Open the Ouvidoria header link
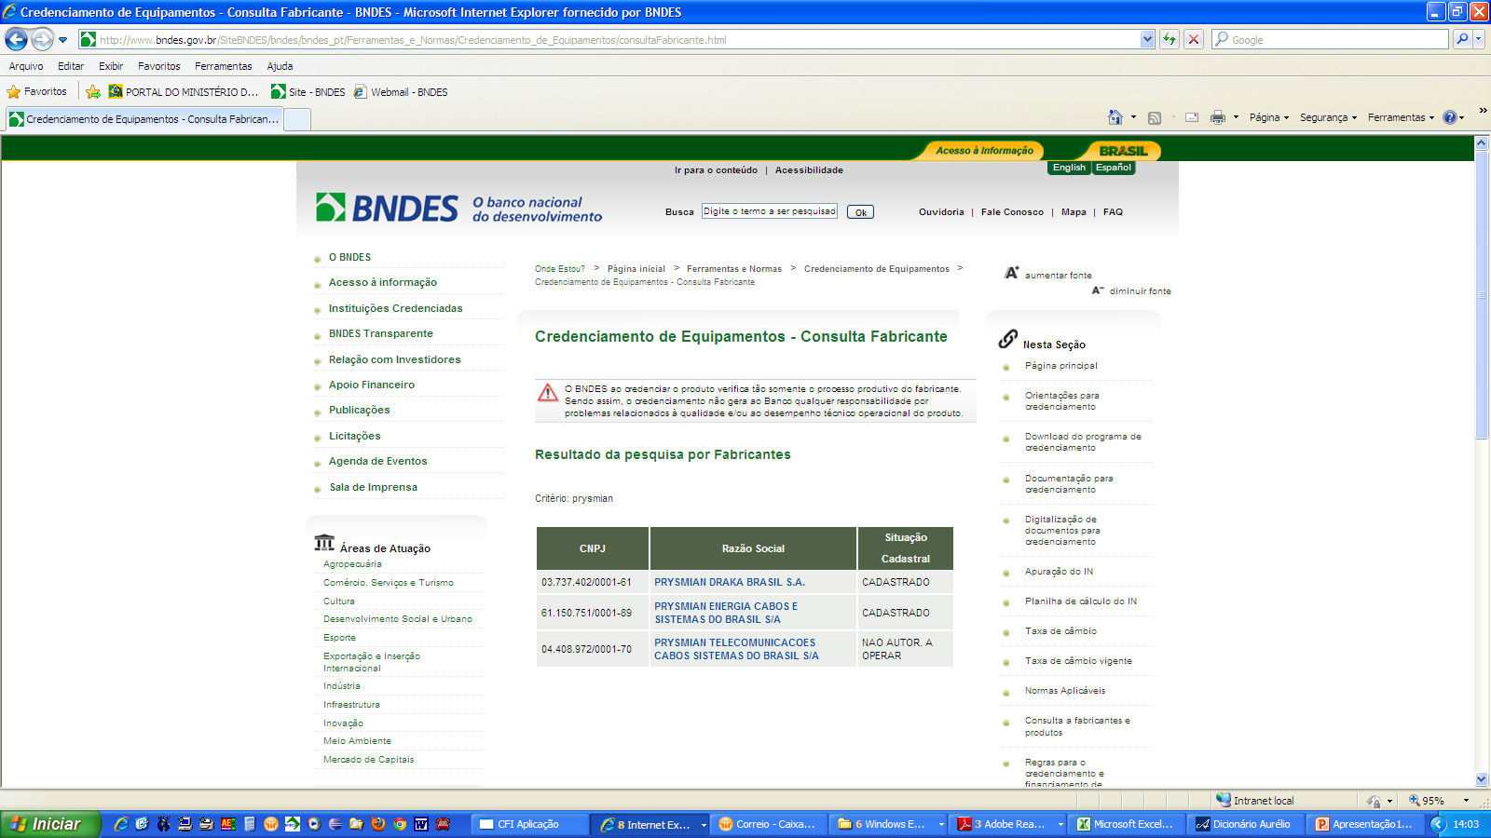 pos(941,212)
